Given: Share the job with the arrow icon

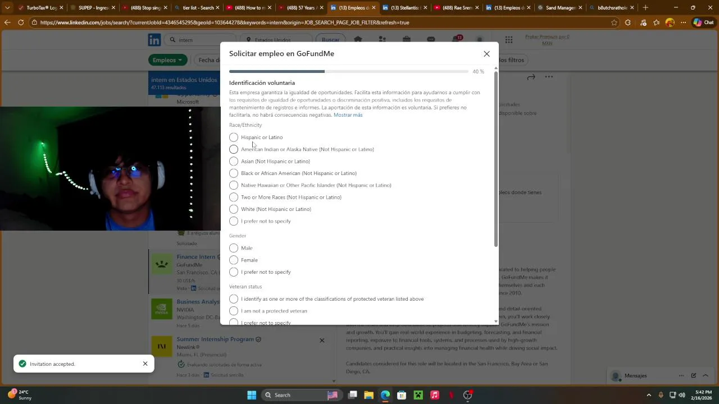Looking at the screenshot, I should coord(531,77).
